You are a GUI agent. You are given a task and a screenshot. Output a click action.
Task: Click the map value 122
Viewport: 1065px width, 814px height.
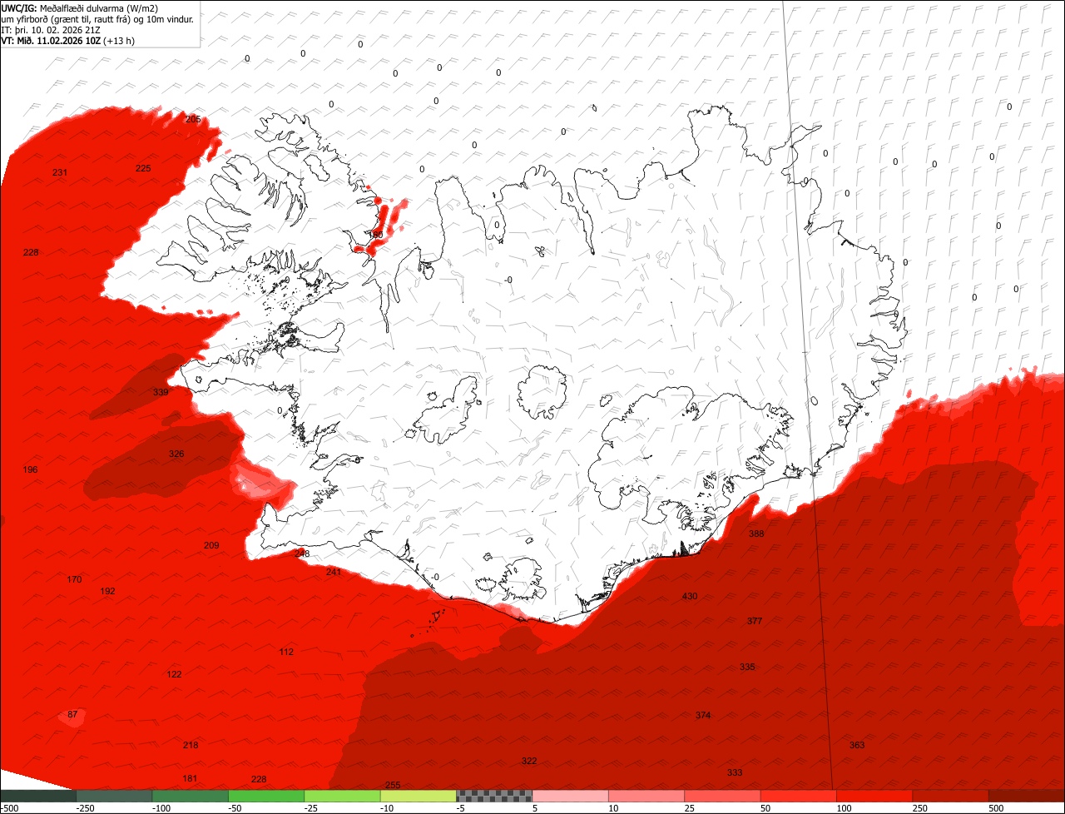pos(174,675)
